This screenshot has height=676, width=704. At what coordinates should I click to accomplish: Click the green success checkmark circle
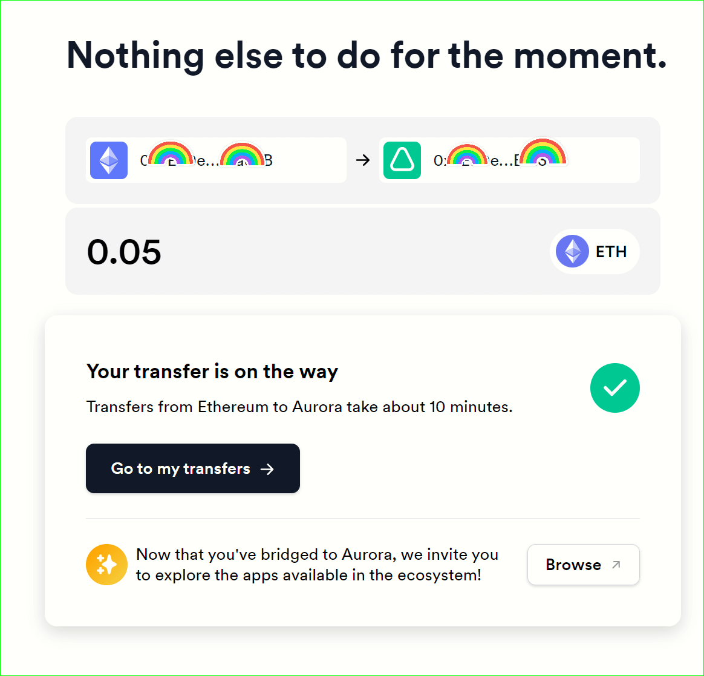pos(614,388)
